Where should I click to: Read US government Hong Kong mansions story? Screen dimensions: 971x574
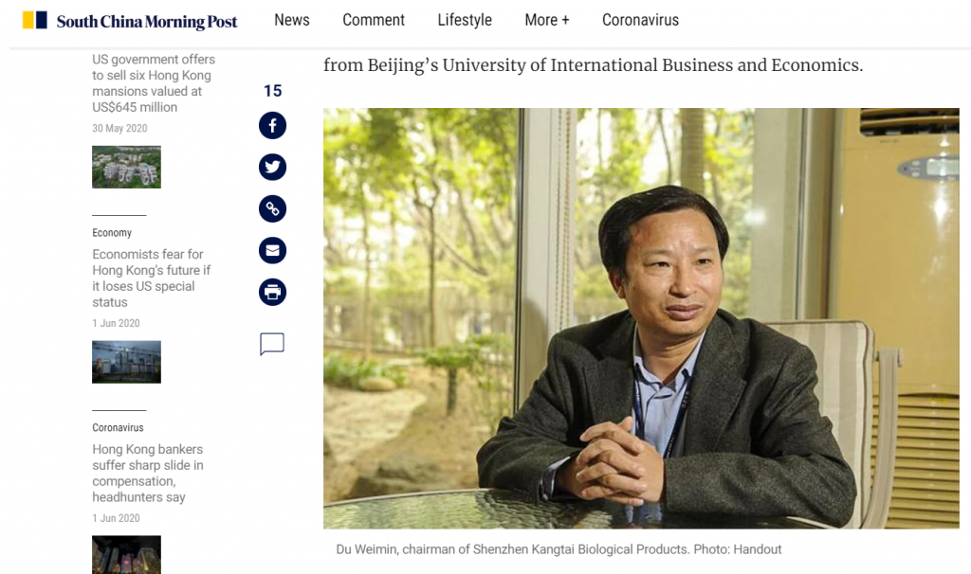(153, 83)
